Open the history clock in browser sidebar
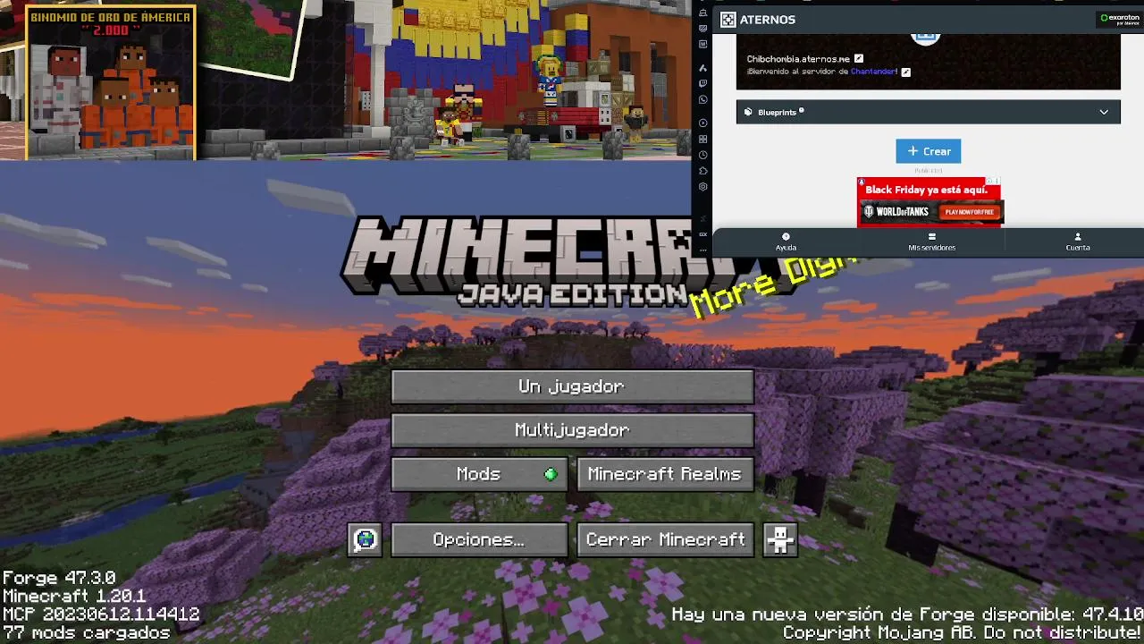This screenshot has width=1144, height=644. tap(703, 156)
